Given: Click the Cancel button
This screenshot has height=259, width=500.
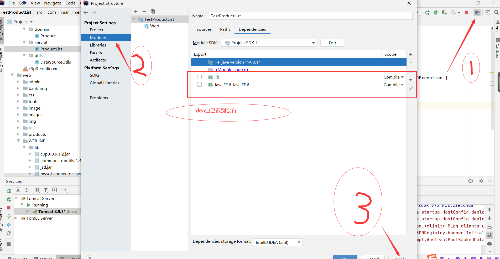Looking at the screenshot, I should click(x=373, y=257).
